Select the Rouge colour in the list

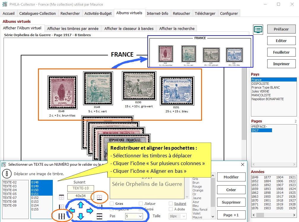pyautogui.click(x=197, y=186)
